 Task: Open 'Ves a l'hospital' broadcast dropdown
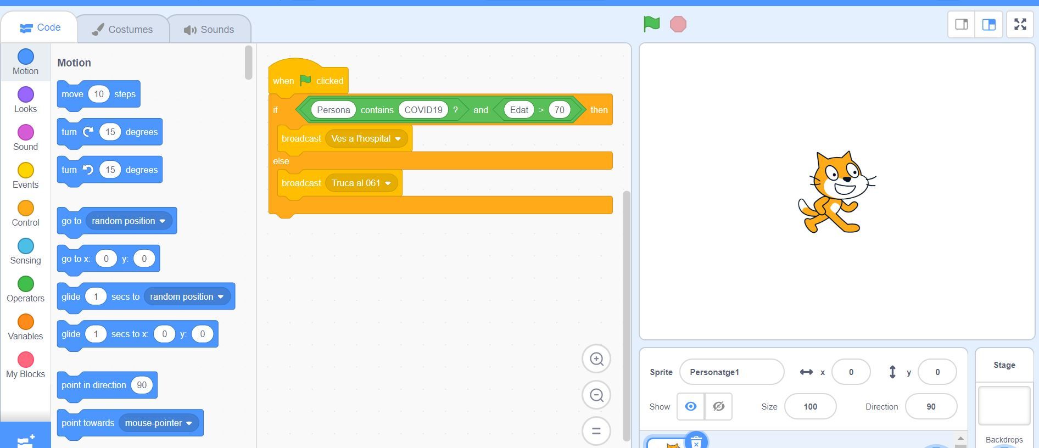tap(398, 139)
